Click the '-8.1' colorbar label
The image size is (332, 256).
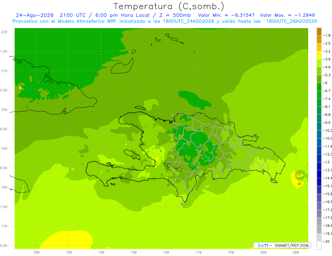pos(327,107)
